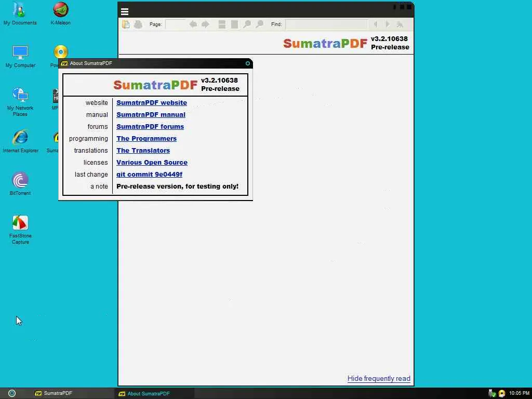
Task: Click the 'programming' label in About dialog
Action: (x=88, y=139)
